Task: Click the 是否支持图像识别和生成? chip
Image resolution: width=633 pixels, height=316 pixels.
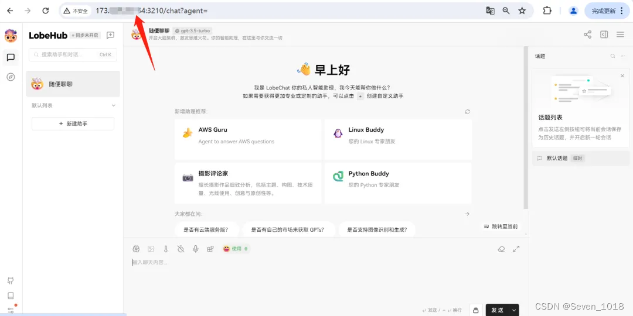Action: coord(377,230)
